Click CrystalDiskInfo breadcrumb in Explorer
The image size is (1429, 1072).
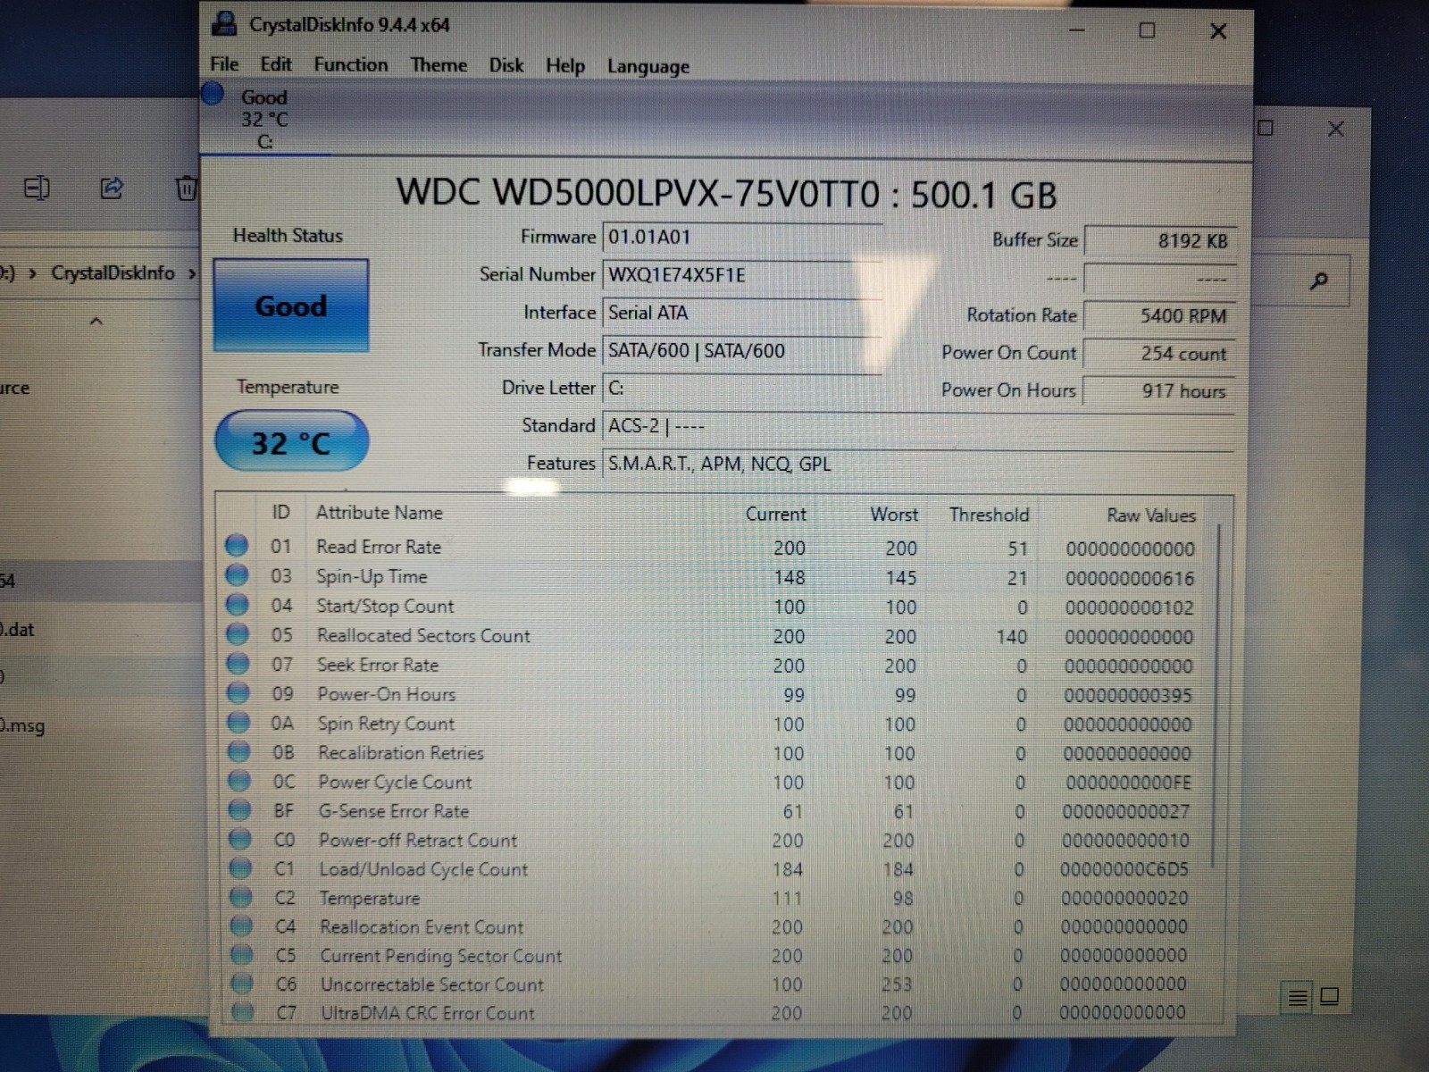(x=113, y=272)
